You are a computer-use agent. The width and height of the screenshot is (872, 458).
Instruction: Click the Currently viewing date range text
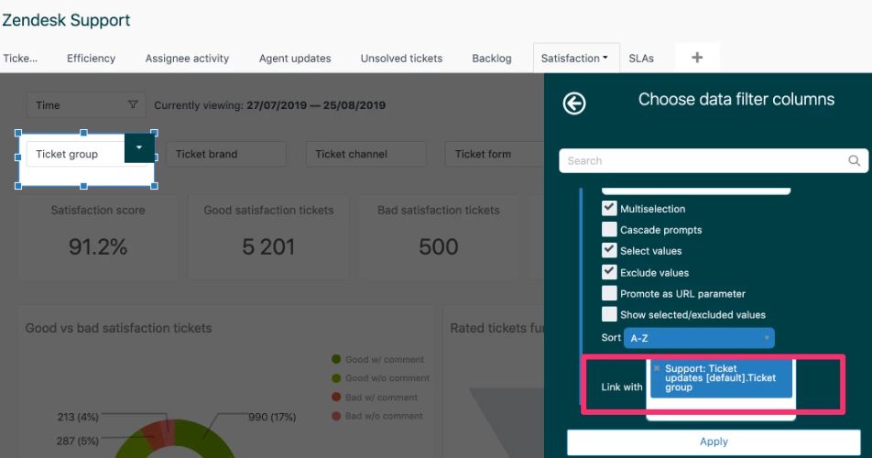[269, 105]
